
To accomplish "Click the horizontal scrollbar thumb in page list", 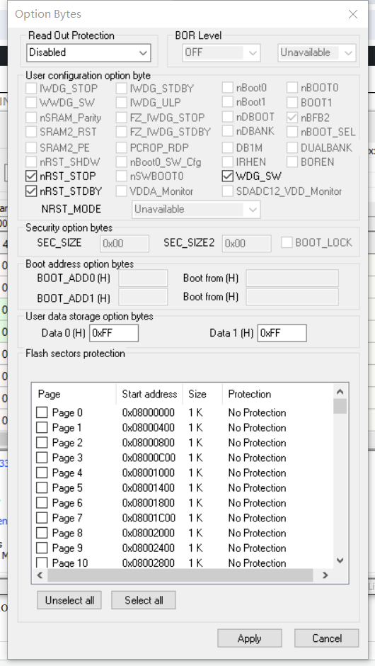I will coord(180,575).
